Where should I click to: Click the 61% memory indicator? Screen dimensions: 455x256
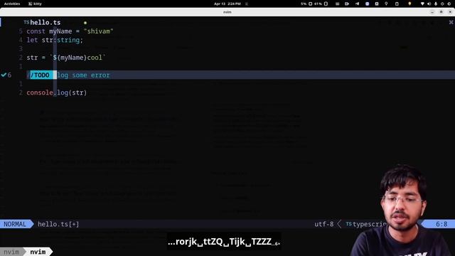(321, 4)
